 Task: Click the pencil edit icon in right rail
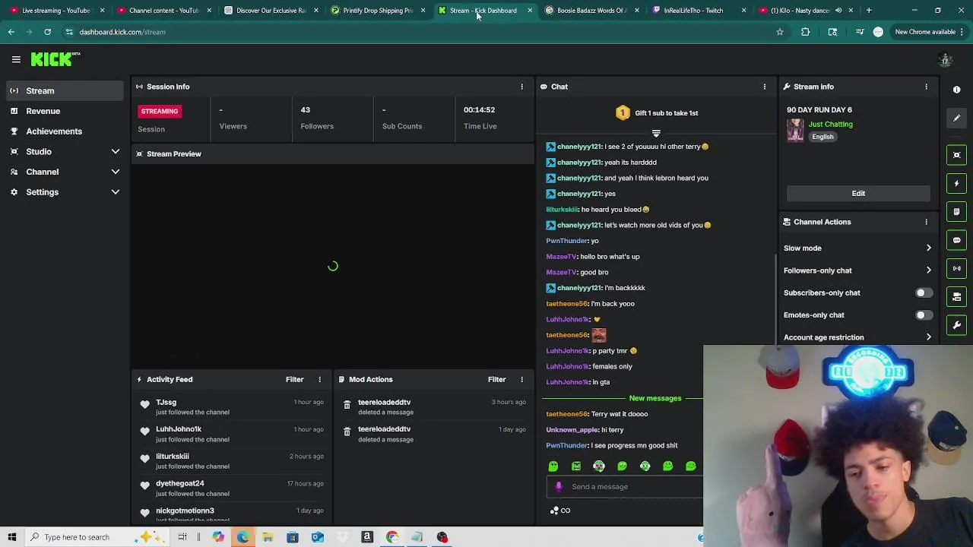click(956, 119)
